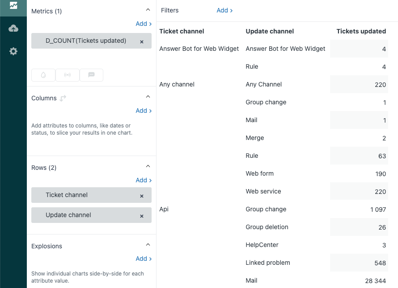
Task: Add a new filter
Action: click(x=224, y=10)
